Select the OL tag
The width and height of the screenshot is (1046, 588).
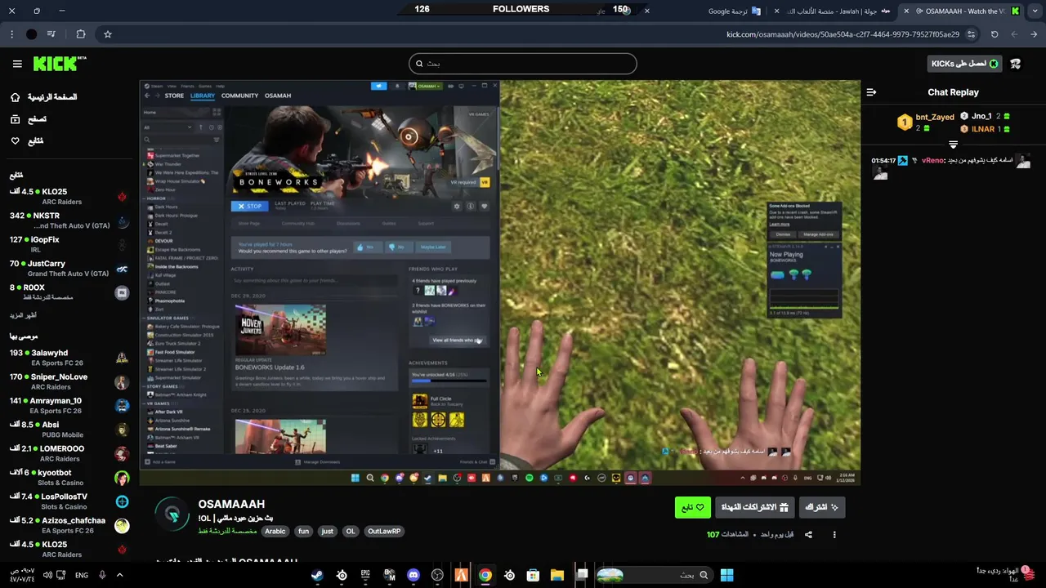pyautogui.click(x=351, y=532)
